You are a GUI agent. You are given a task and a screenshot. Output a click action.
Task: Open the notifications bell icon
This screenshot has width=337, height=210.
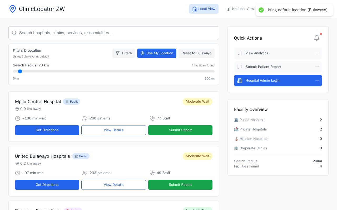(317, 38)
